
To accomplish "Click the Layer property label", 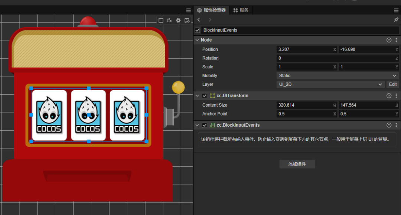I will [208, 84].
